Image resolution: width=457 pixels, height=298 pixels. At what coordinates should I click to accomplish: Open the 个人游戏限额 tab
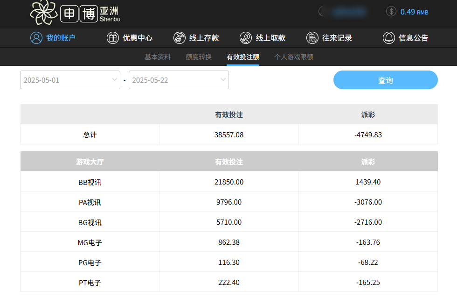293,57
